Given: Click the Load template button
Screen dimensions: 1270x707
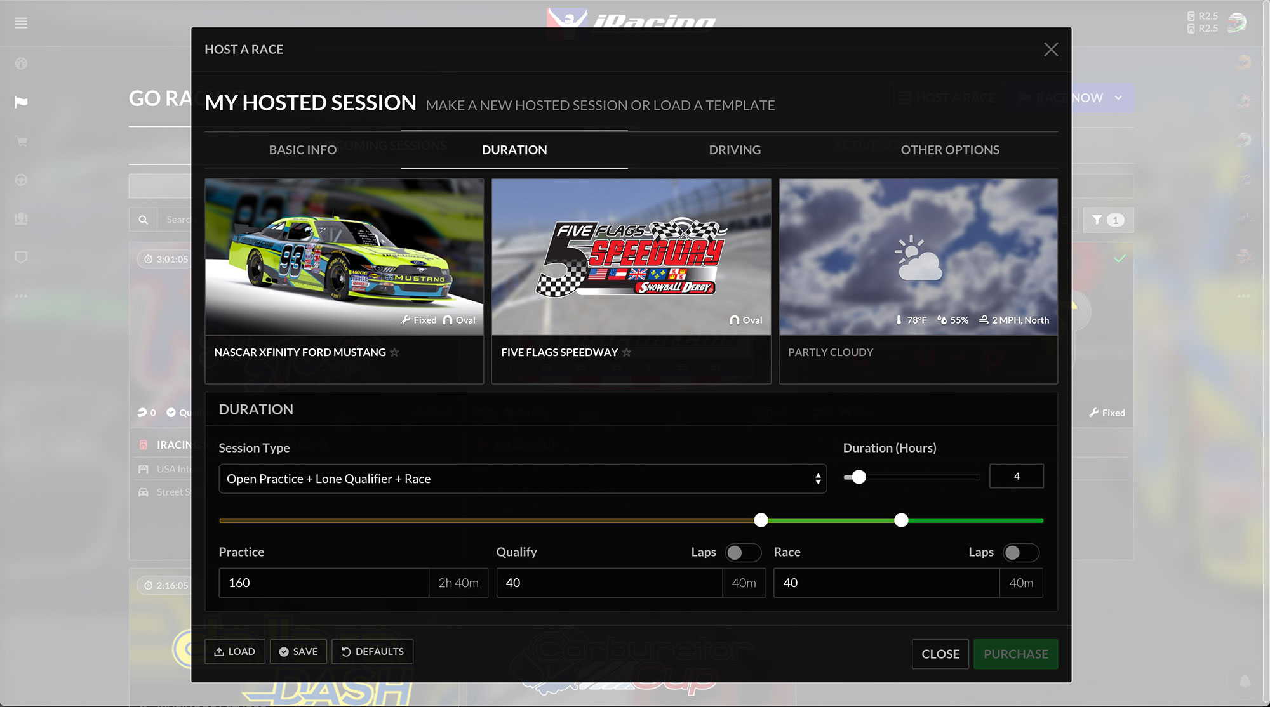Looking at the screenshot, I should click(235, 652).
